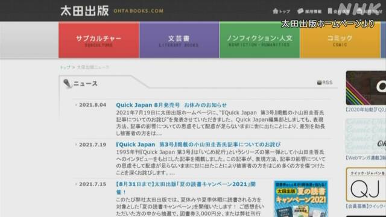Click the tag icon next to 採用情報
The image size is (386, 217).
(x=300, y=11)
